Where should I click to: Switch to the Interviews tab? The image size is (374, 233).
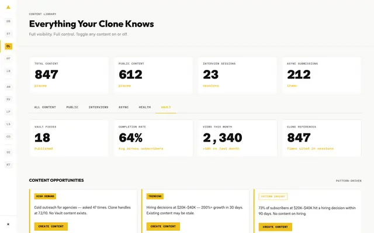click(98, 107)
